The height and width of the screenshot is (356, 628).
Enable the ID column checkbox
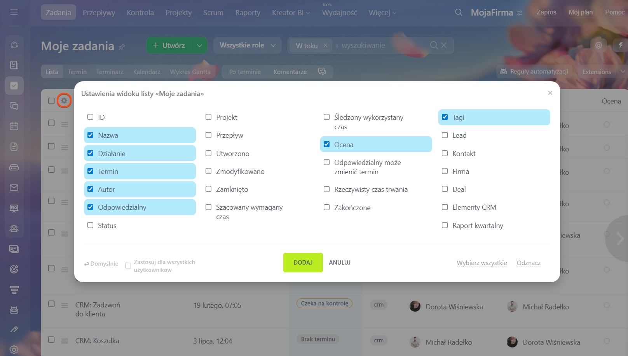click(x=91, y=117)
